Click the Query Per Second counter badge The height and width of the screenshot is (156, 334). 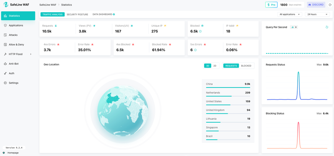[294, 27]
